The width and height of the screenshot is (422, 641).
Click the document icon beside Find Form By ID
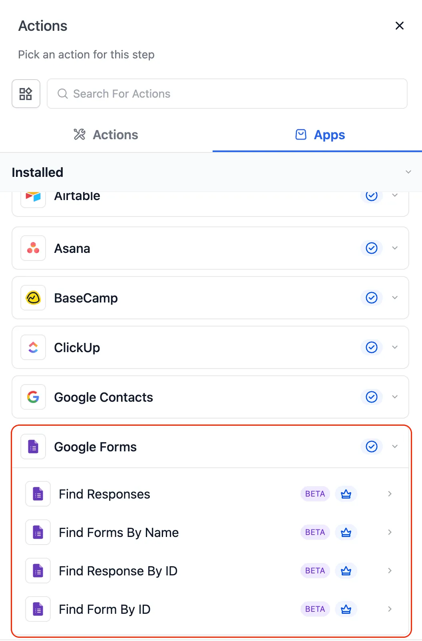[x=38, y=609]
